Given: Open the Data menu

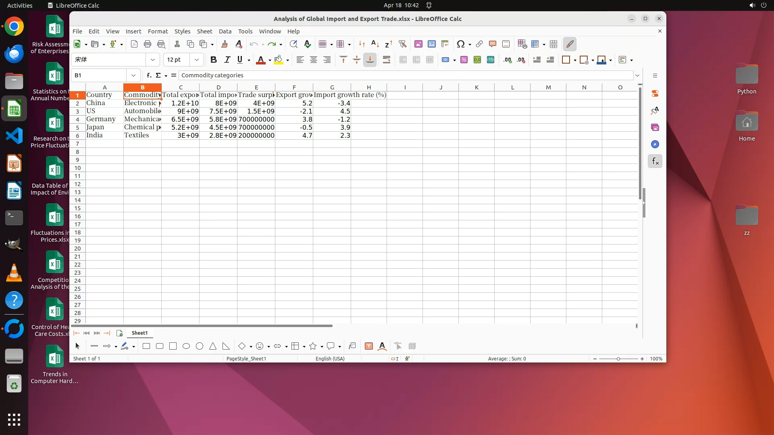Looking at the screenshot, I should pyautogui.click(x=225, y=31).
